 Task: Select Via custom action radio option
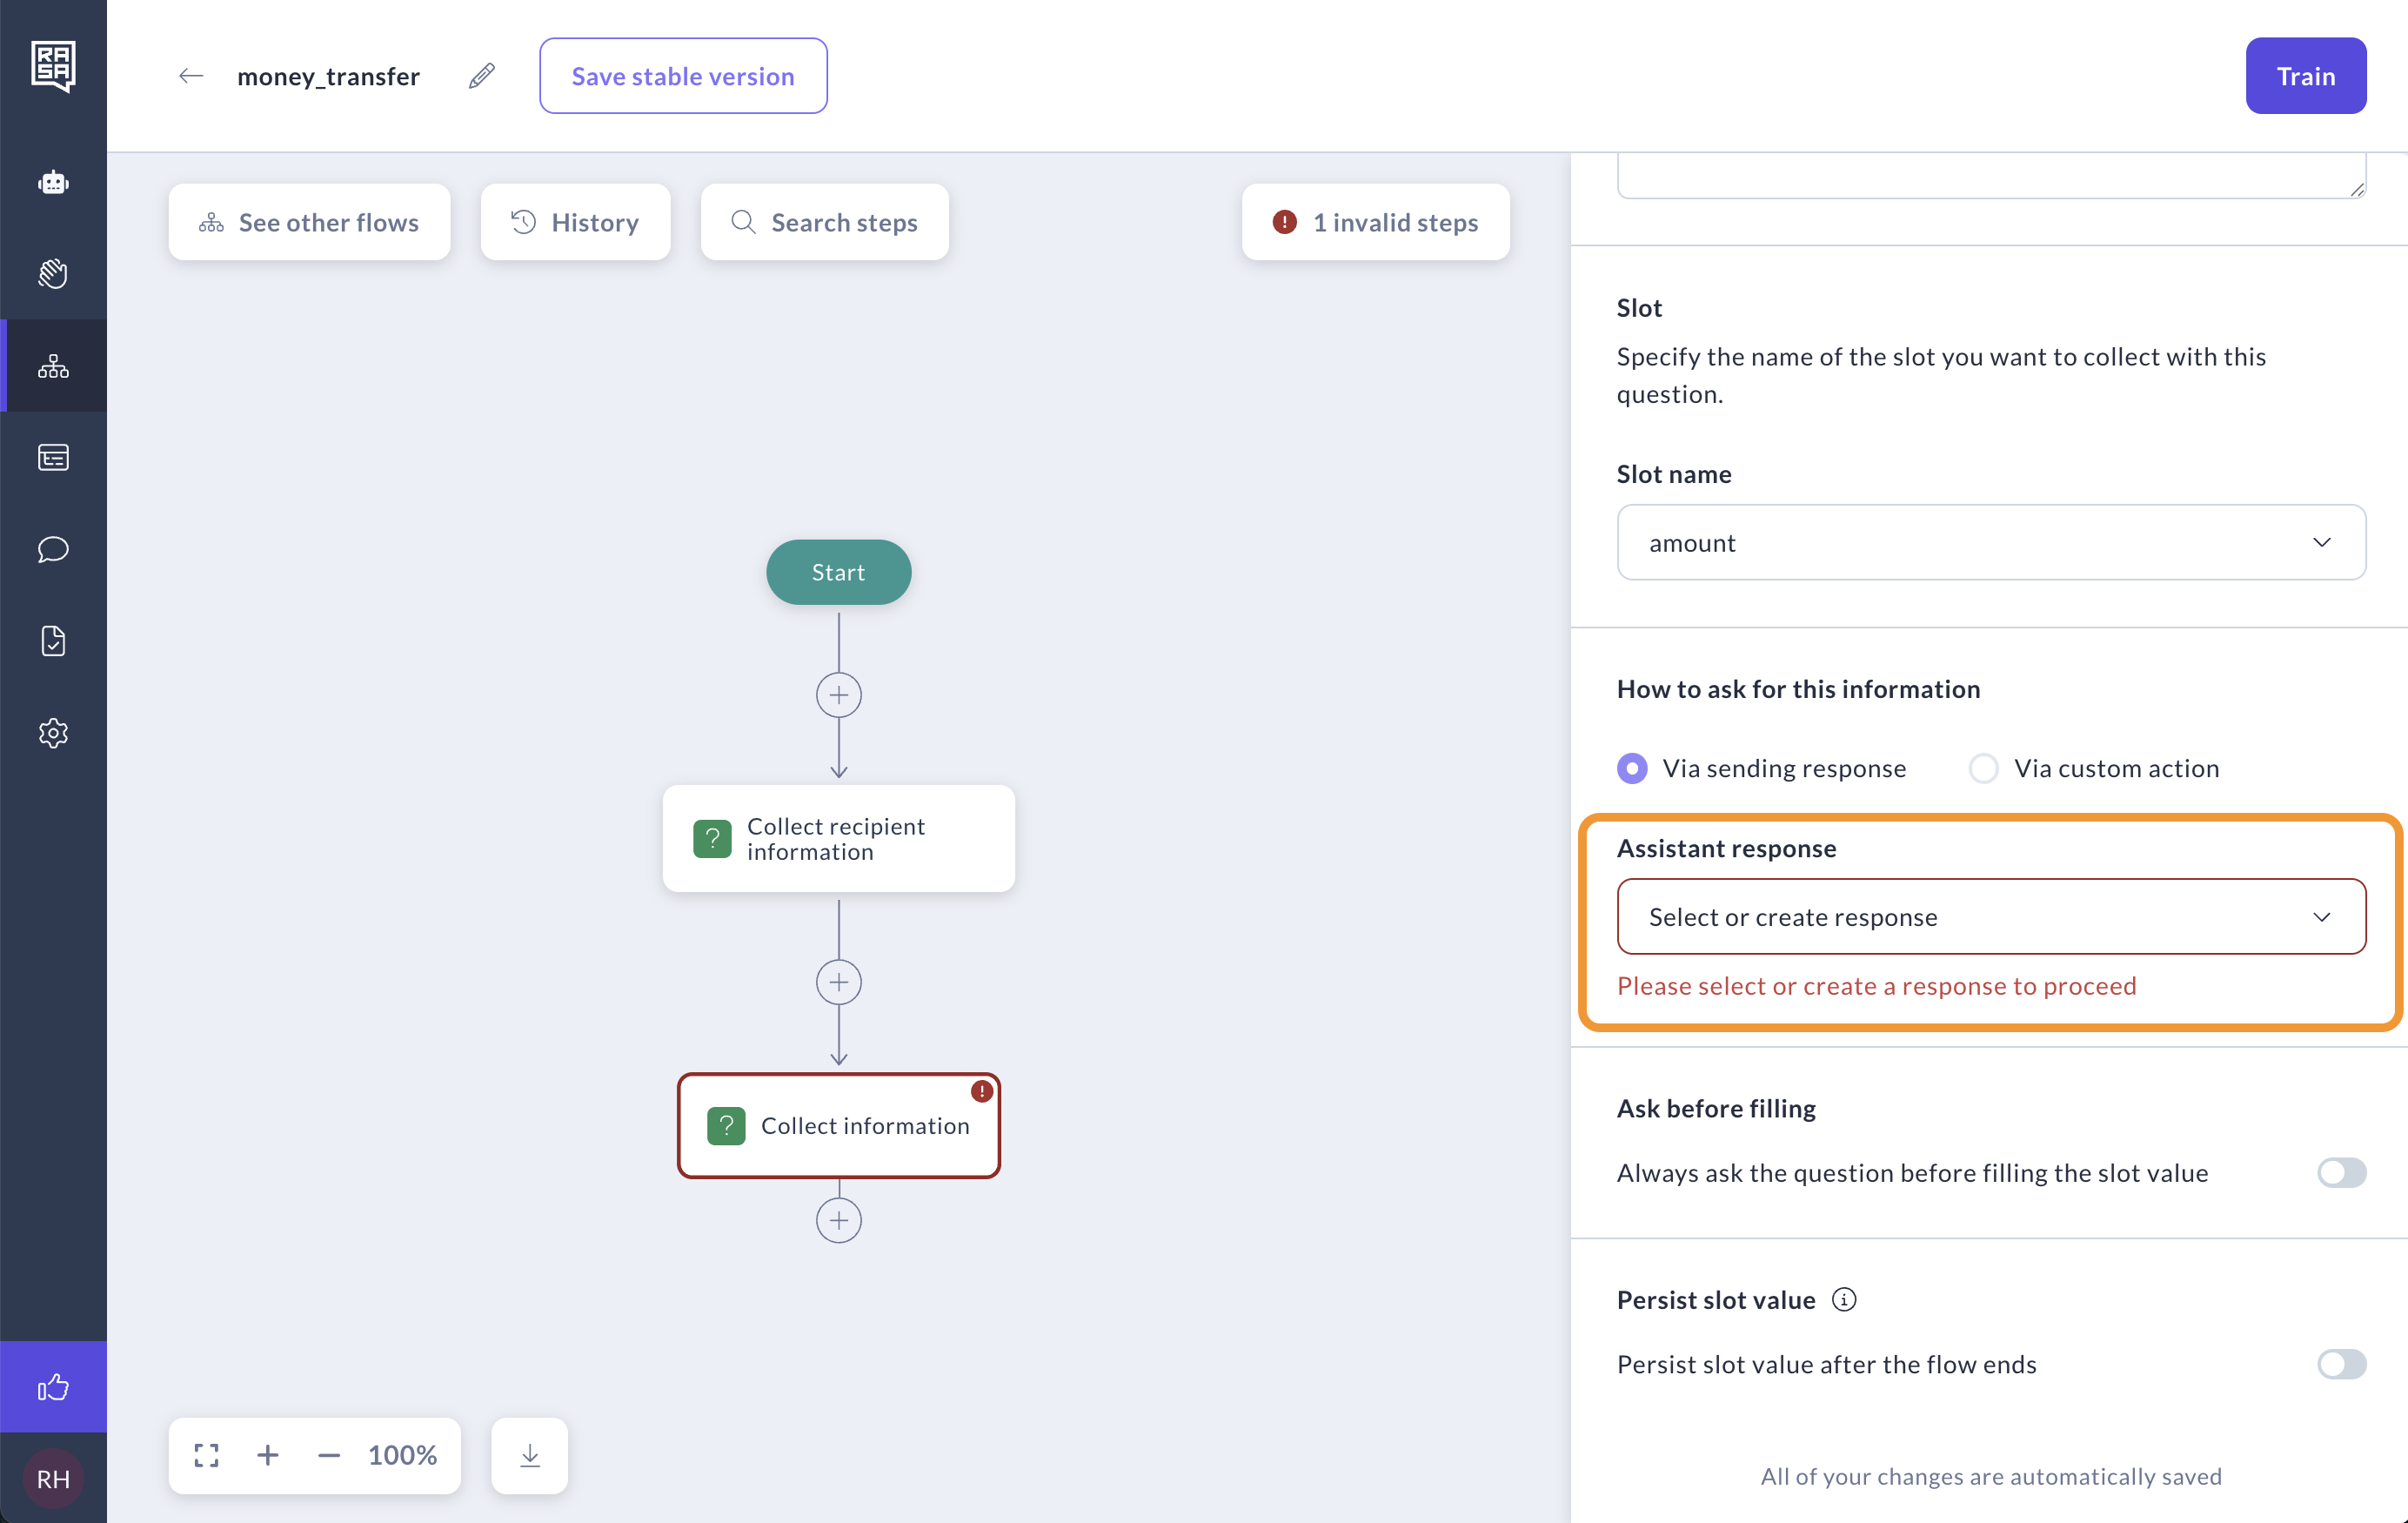tap(1983, 768)
